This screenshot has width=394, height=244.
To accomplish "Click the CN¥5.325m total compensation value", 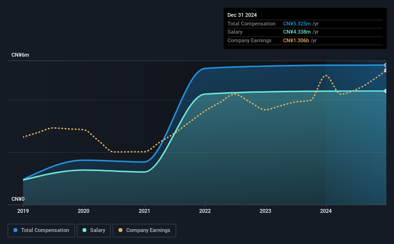I will pos(297,24).
